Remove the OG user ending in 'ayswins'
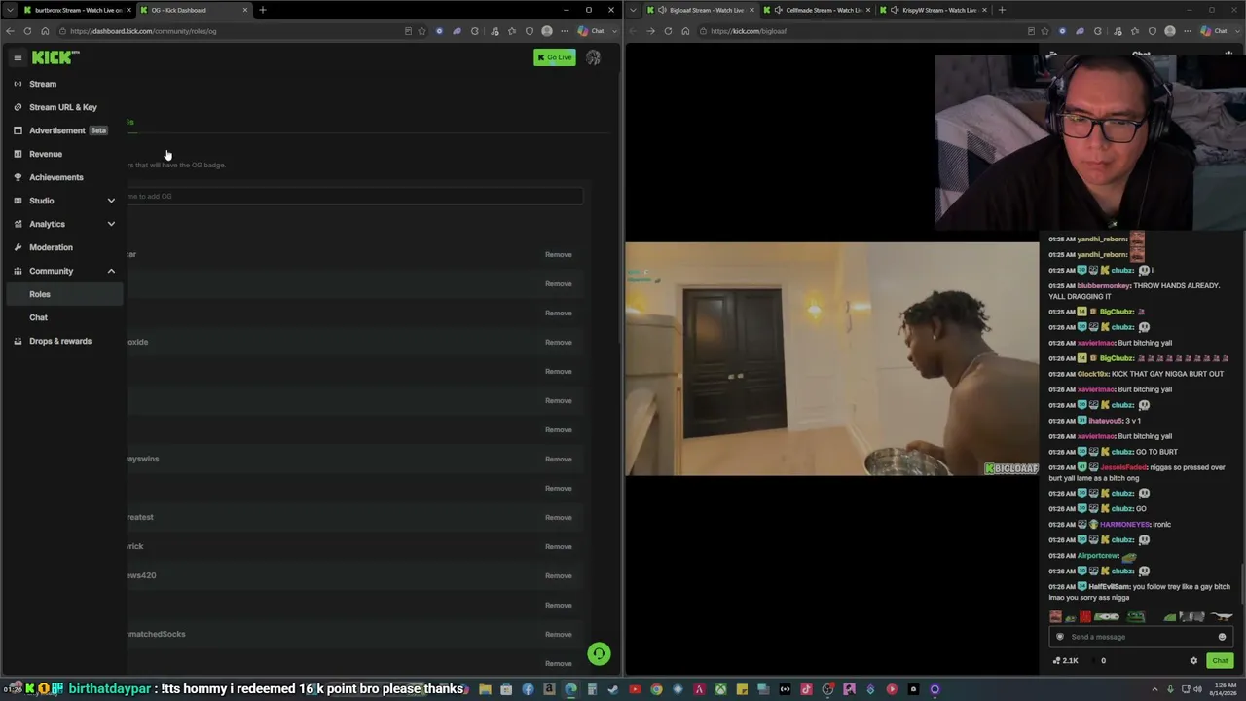This screenshot has width=1246, height=701. (x=559, y=459)
